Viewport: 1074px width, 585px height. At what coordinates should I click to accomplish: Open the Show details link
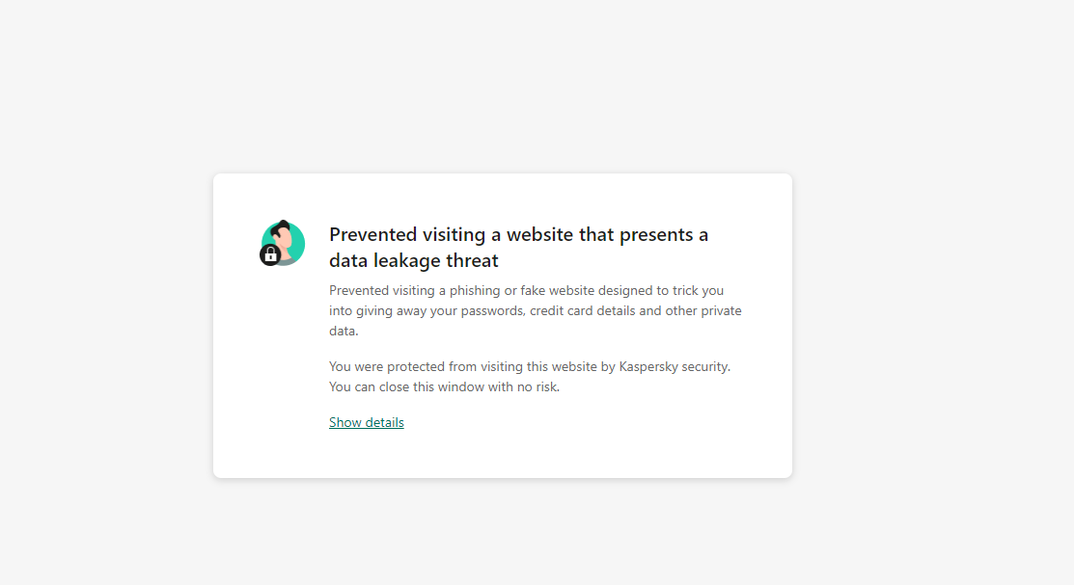point(367,422)
